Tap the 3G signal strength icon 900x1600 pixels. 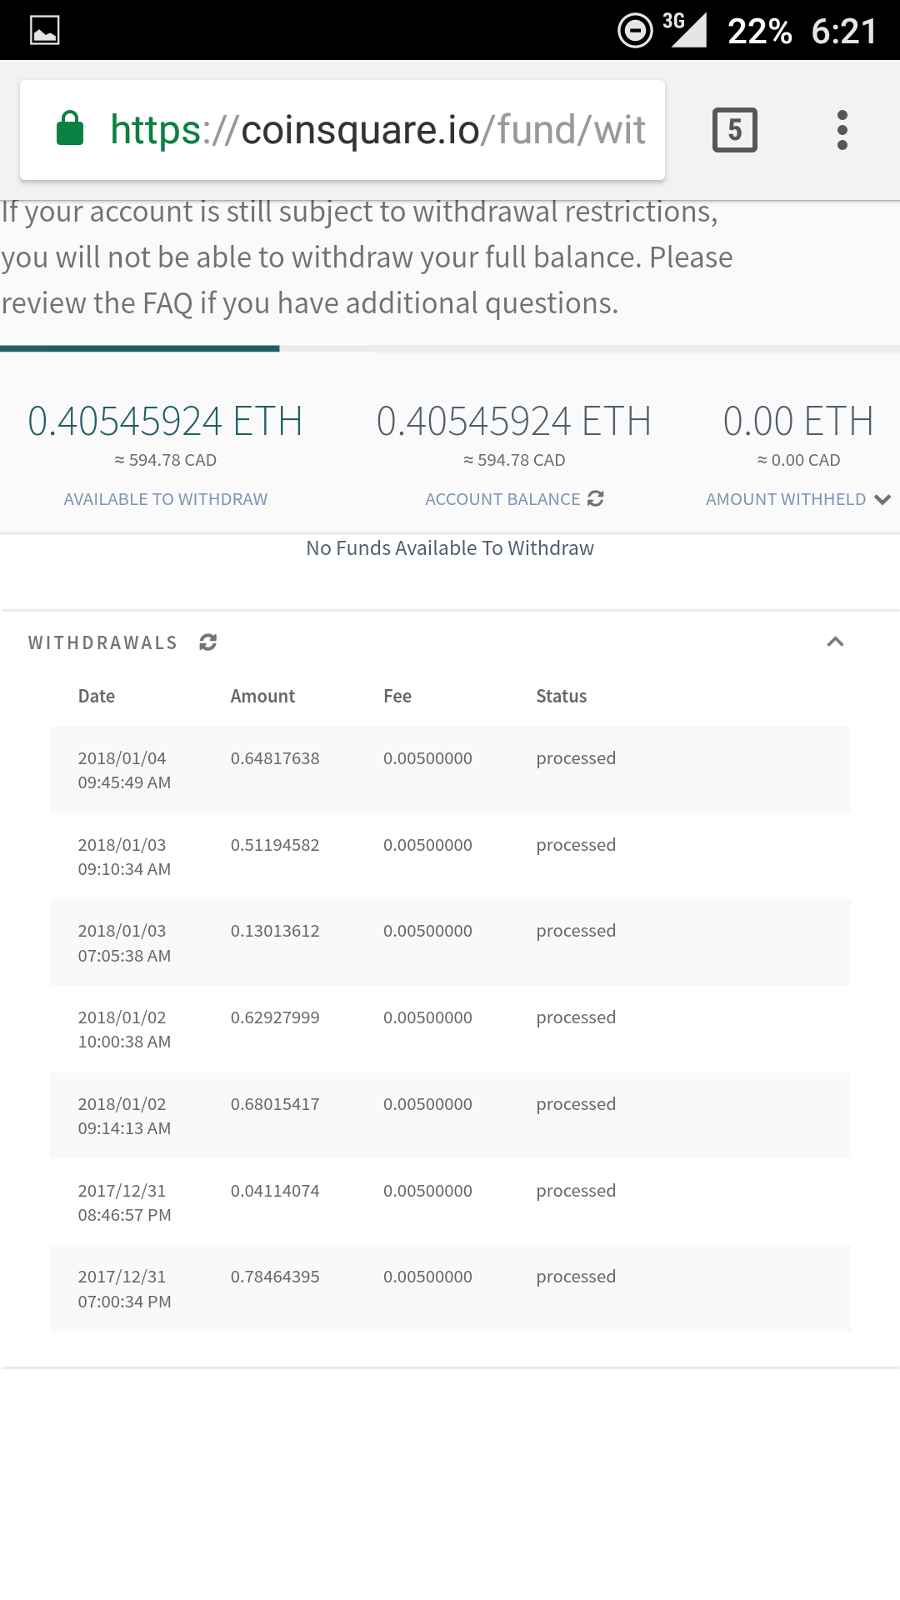pos(684,30)
